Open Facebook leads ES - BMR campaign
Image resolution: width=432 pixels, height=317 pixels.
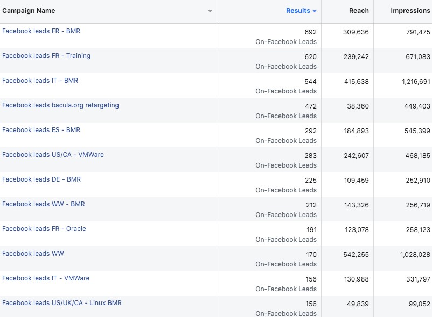(x=41, y=130)
